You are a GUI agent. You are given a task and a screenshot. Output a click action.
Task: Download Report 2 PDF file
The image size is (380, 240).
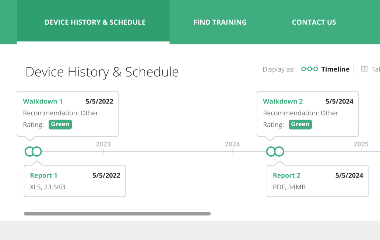click(286, 175)
